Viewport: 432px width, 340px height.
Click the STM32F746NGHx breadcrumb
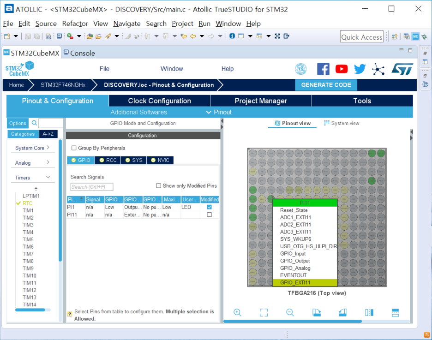click(x=63, y=85)
